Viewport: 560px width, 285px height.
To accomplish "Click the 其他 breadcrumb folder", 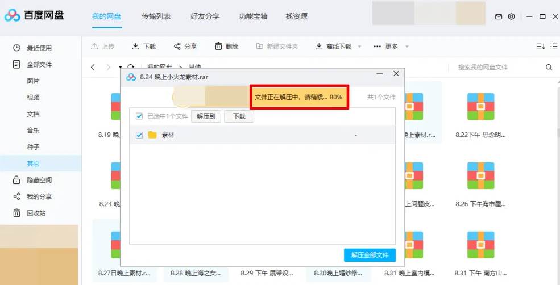I will pyautogui.click(x=194, y=66).
